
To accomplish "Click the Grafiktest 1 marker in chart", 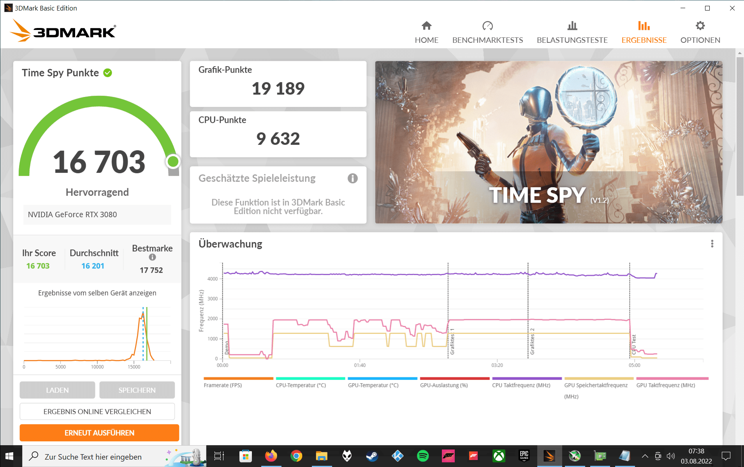I will click(x=452, y=342).
